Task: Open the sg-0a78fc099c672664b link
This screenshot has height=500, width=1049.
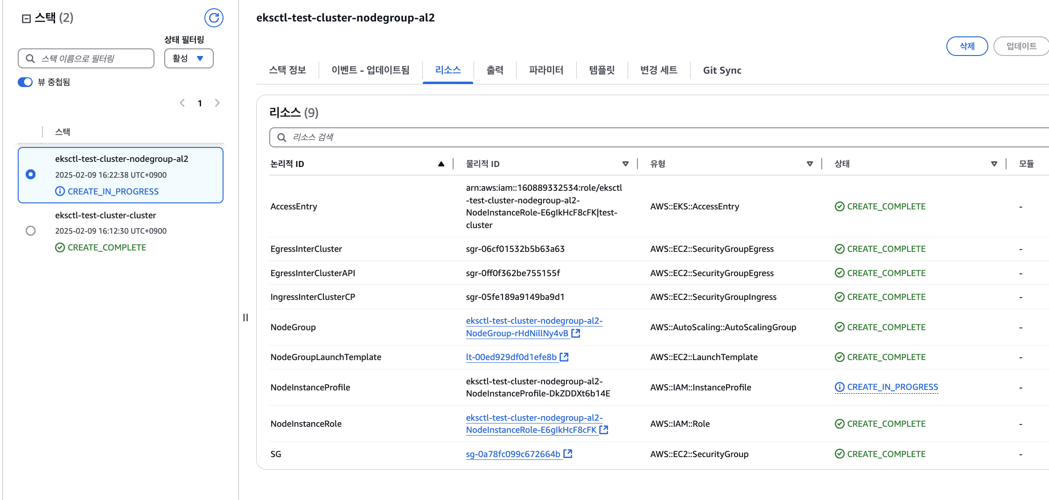Action: (513, 454)
